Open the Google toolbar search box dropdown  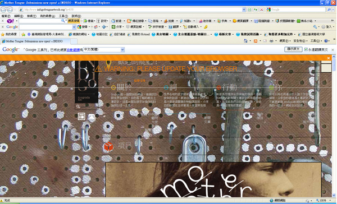tap(74, 27)
